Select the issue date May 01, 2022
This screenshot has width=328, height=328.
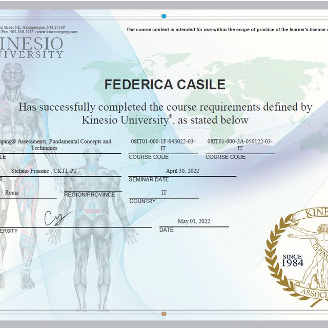pos(194,221)
